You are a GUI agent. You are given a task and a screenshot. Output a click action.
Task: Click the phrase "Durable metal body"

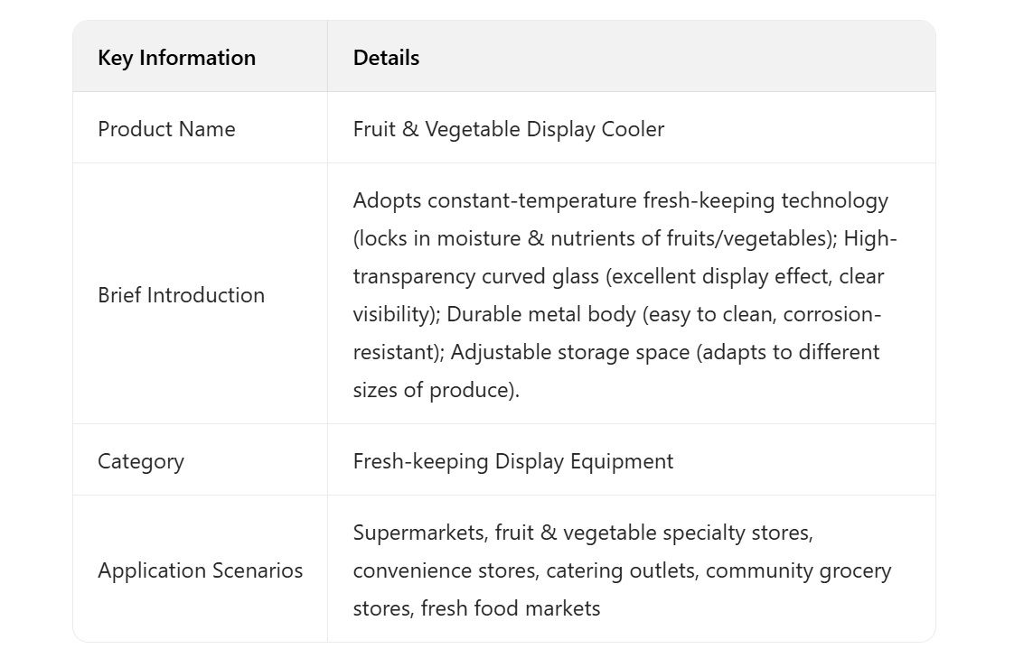pyautogui.click(x=532, y=314)
